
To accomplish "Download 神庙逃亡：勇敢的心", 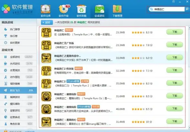I will 174,121.
